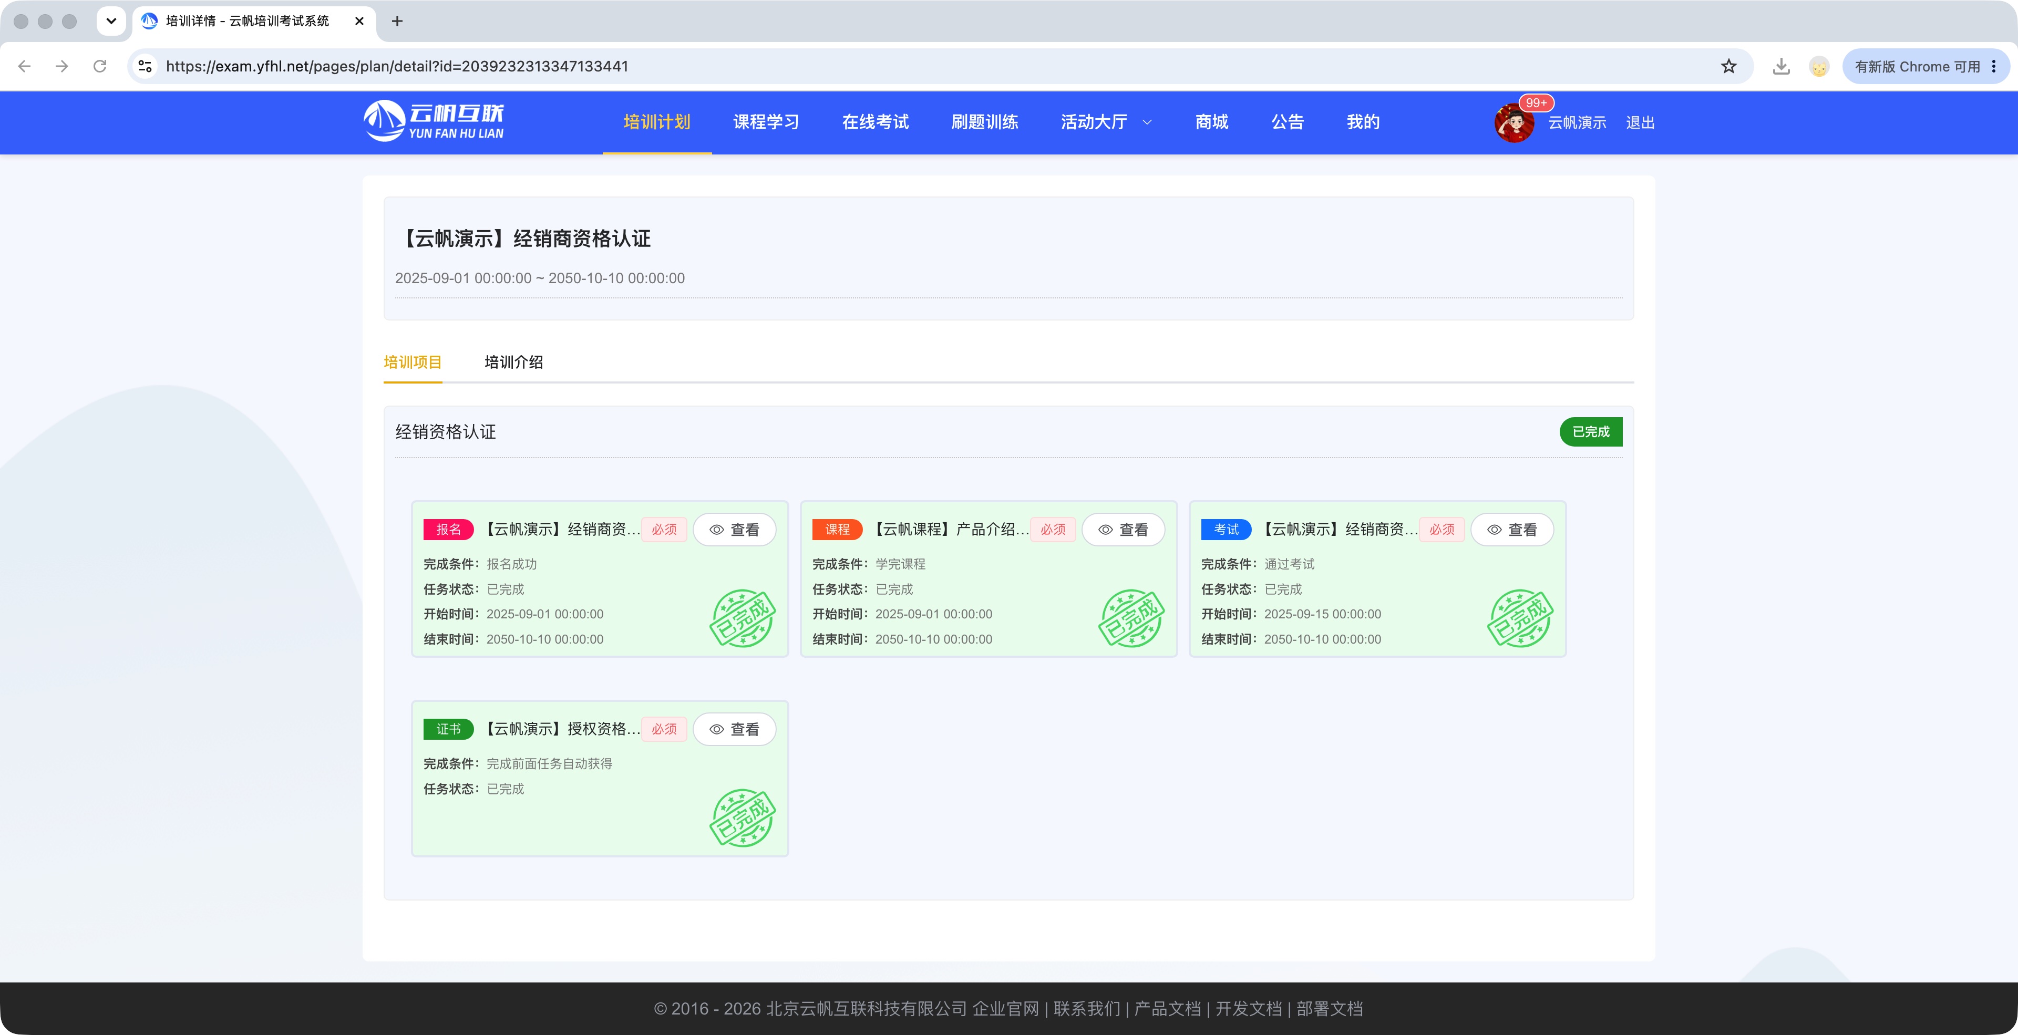
Task: Switch to the 培训项目 tab
Action: click(413, 361)
